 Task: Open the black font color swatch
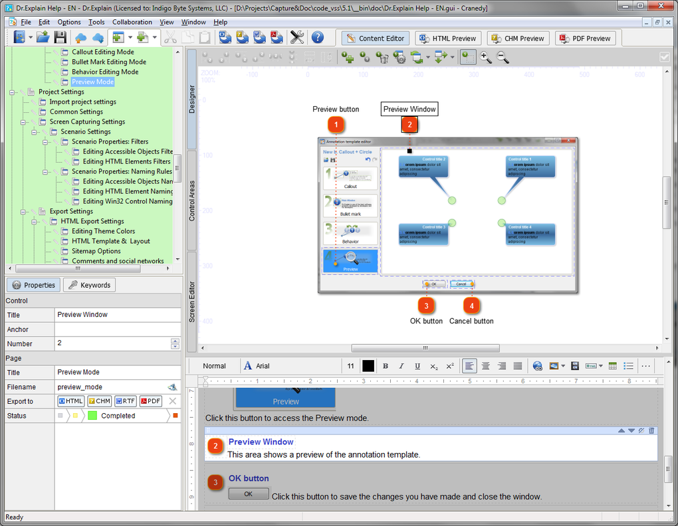(x=368, y=366)
